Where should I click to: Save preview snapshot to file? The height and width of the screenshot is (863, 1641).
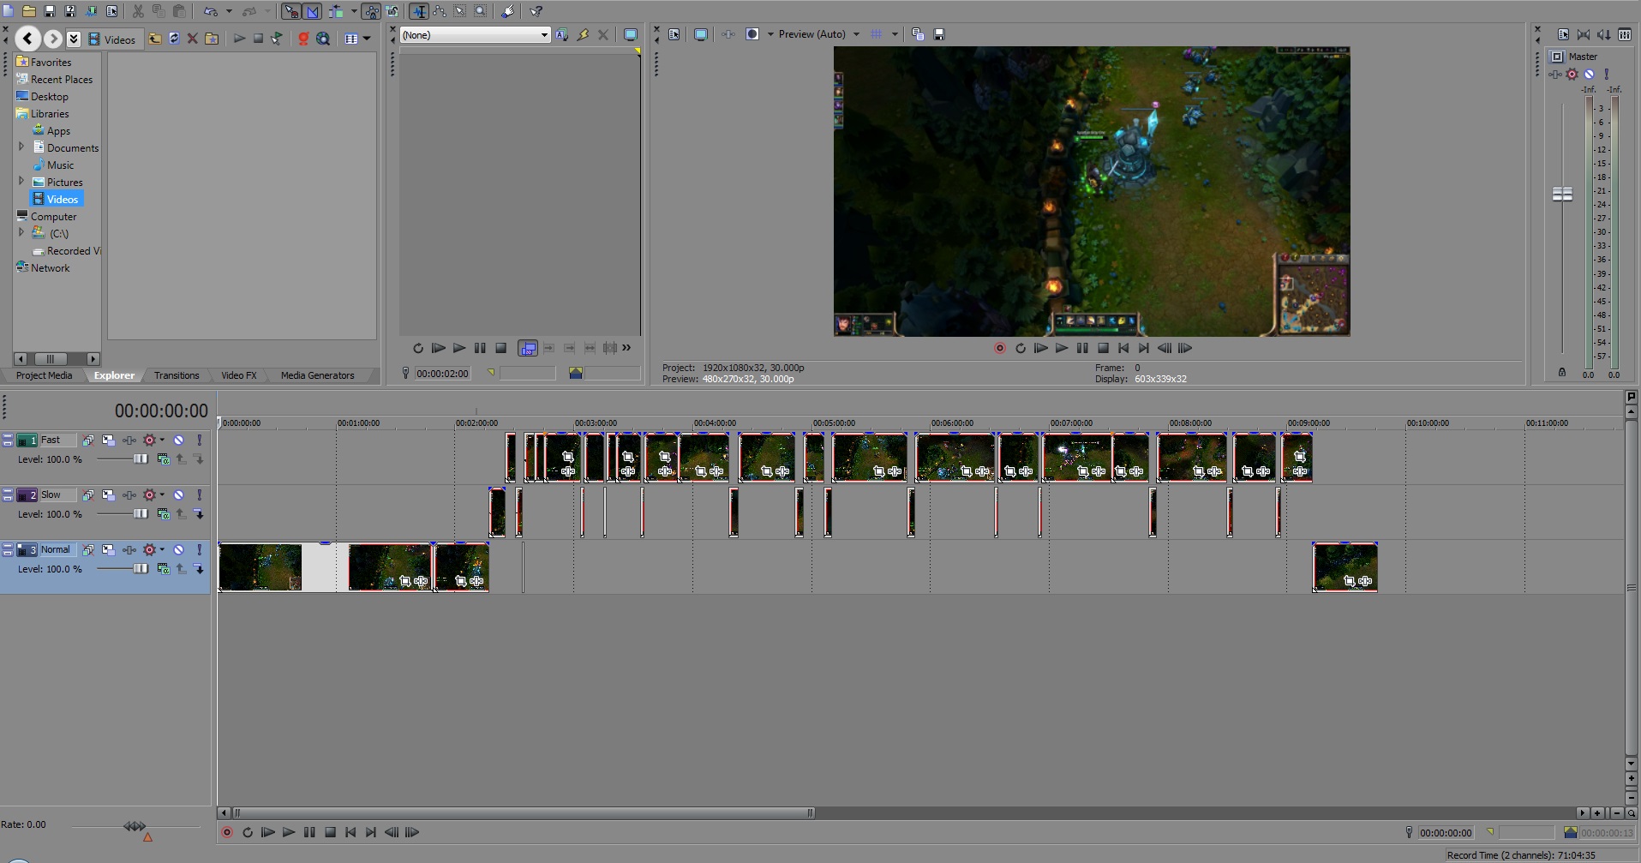(x=939, y=34)
